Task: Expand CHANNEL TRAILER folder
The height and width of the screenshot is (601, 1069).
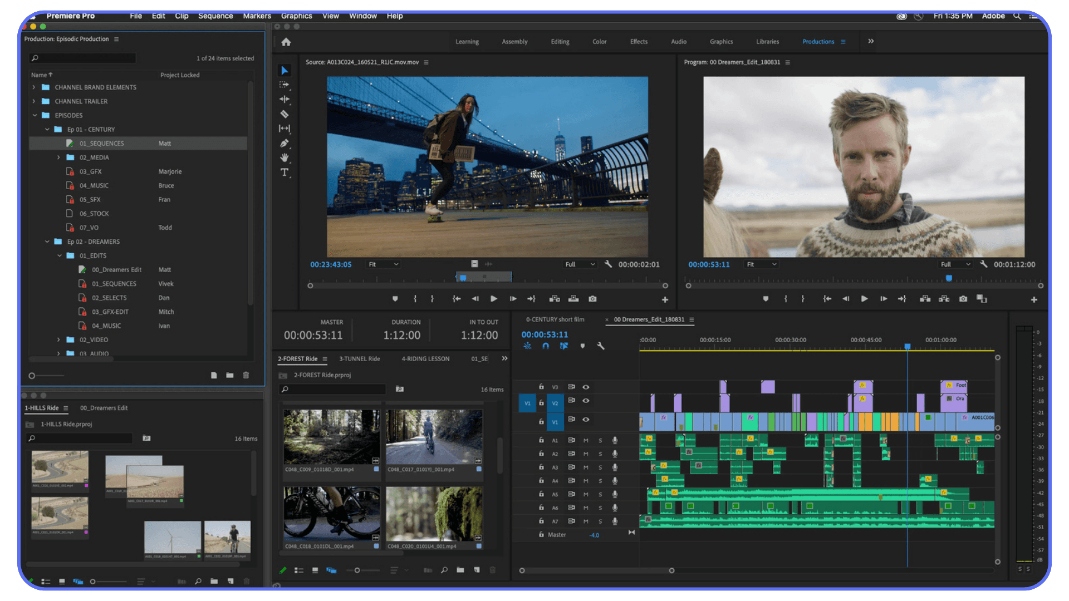Action: [x=34, y=101]
